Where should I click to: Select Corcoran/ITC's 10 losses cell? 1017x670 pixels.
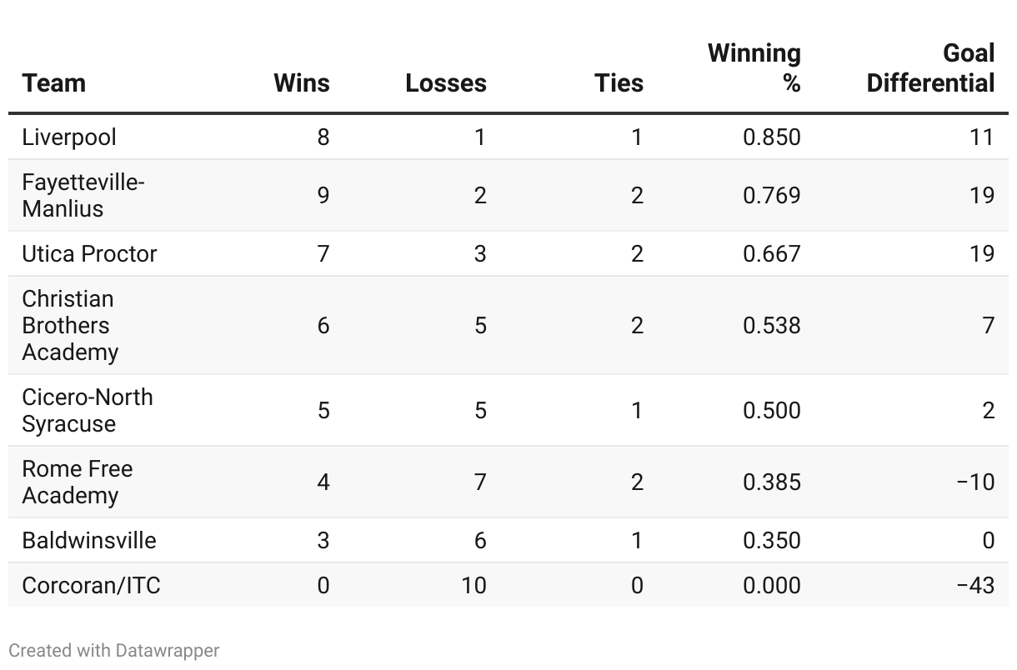(473, 585)
